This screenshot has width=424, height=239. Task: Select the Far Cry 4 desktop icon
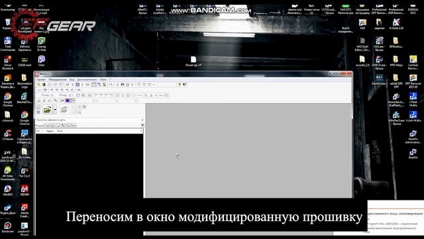tap(25, 173)
